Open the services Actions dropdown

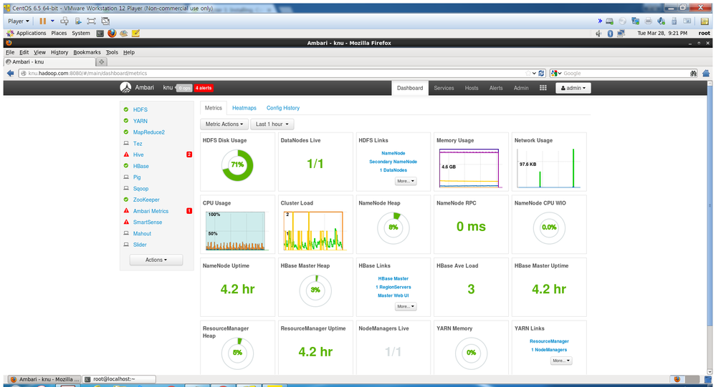click(156, 260)
